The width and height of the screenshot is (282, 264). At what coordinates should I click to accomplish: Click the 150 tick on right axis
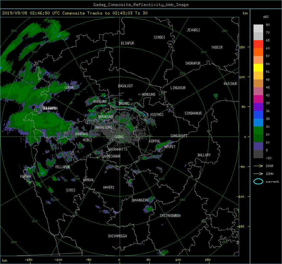pyautogui.click(x=242, y=47)
